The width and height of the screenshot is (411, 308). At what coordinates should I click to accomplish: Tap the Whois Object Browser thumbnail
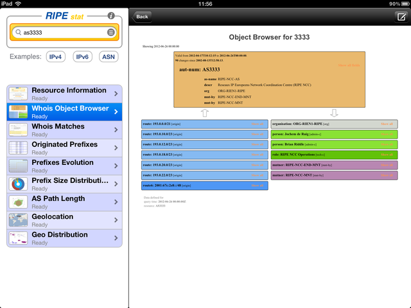point(18,112)
